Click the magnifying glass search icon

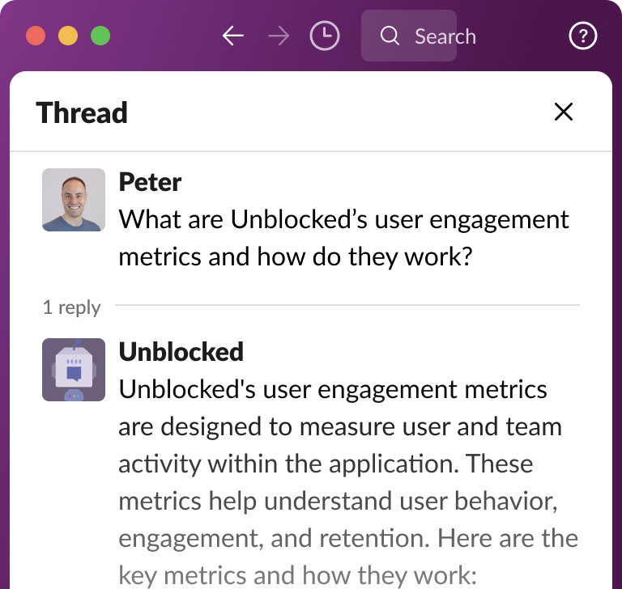(x=390, y=36)
